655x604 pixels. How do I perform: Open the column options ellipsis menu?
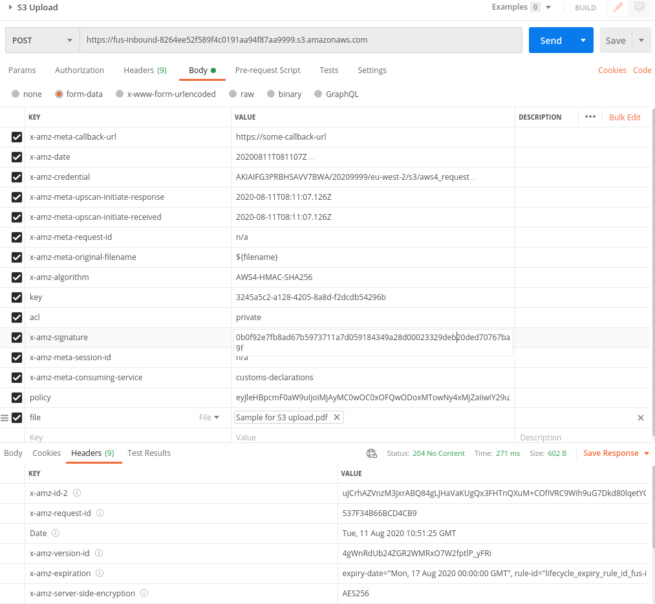[x=590, y=117]
